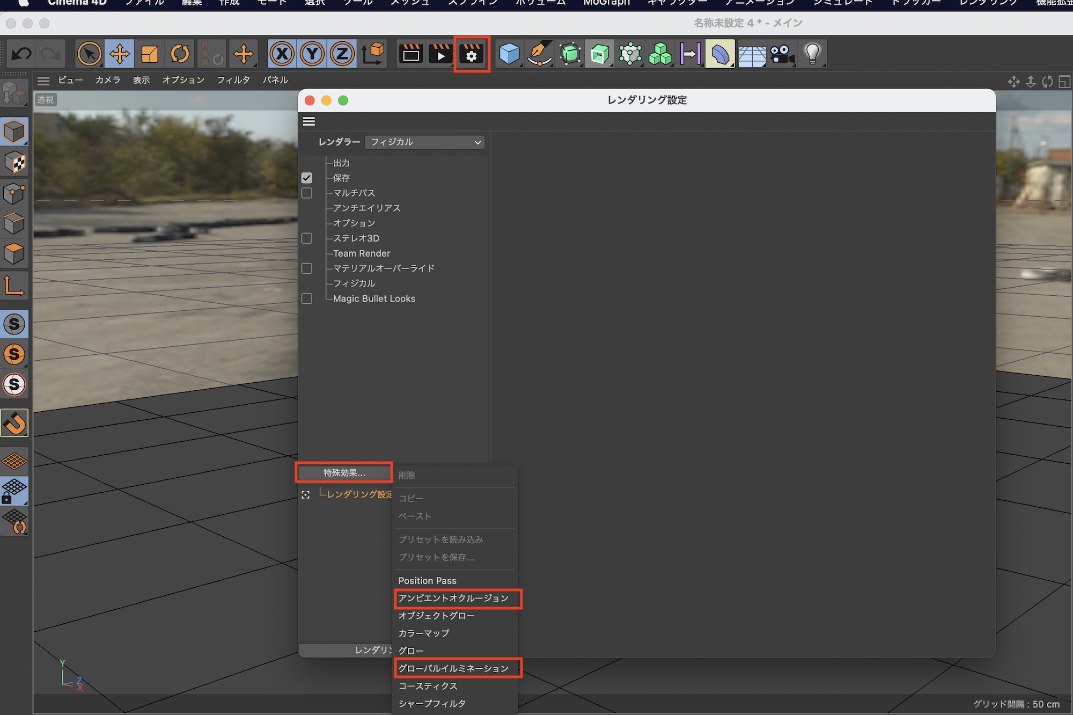Viewport: 1073px width, 715px height.
Task: Toggle the snap magnet icon
Action: coord(14,424)
